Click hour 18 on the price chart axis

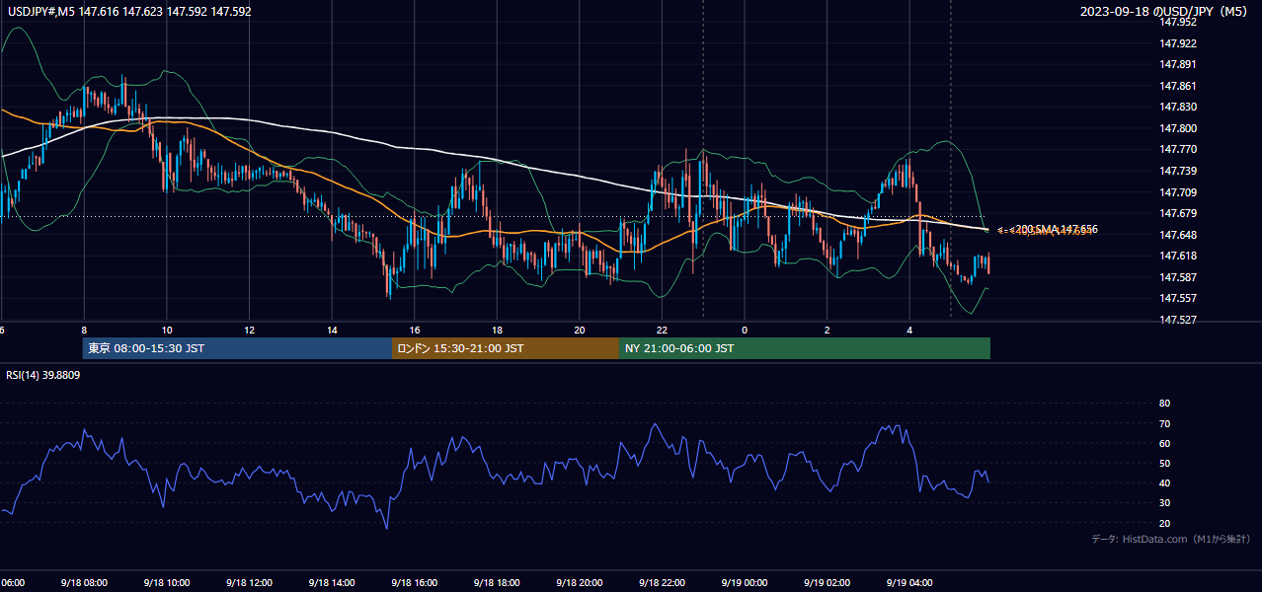497,330
